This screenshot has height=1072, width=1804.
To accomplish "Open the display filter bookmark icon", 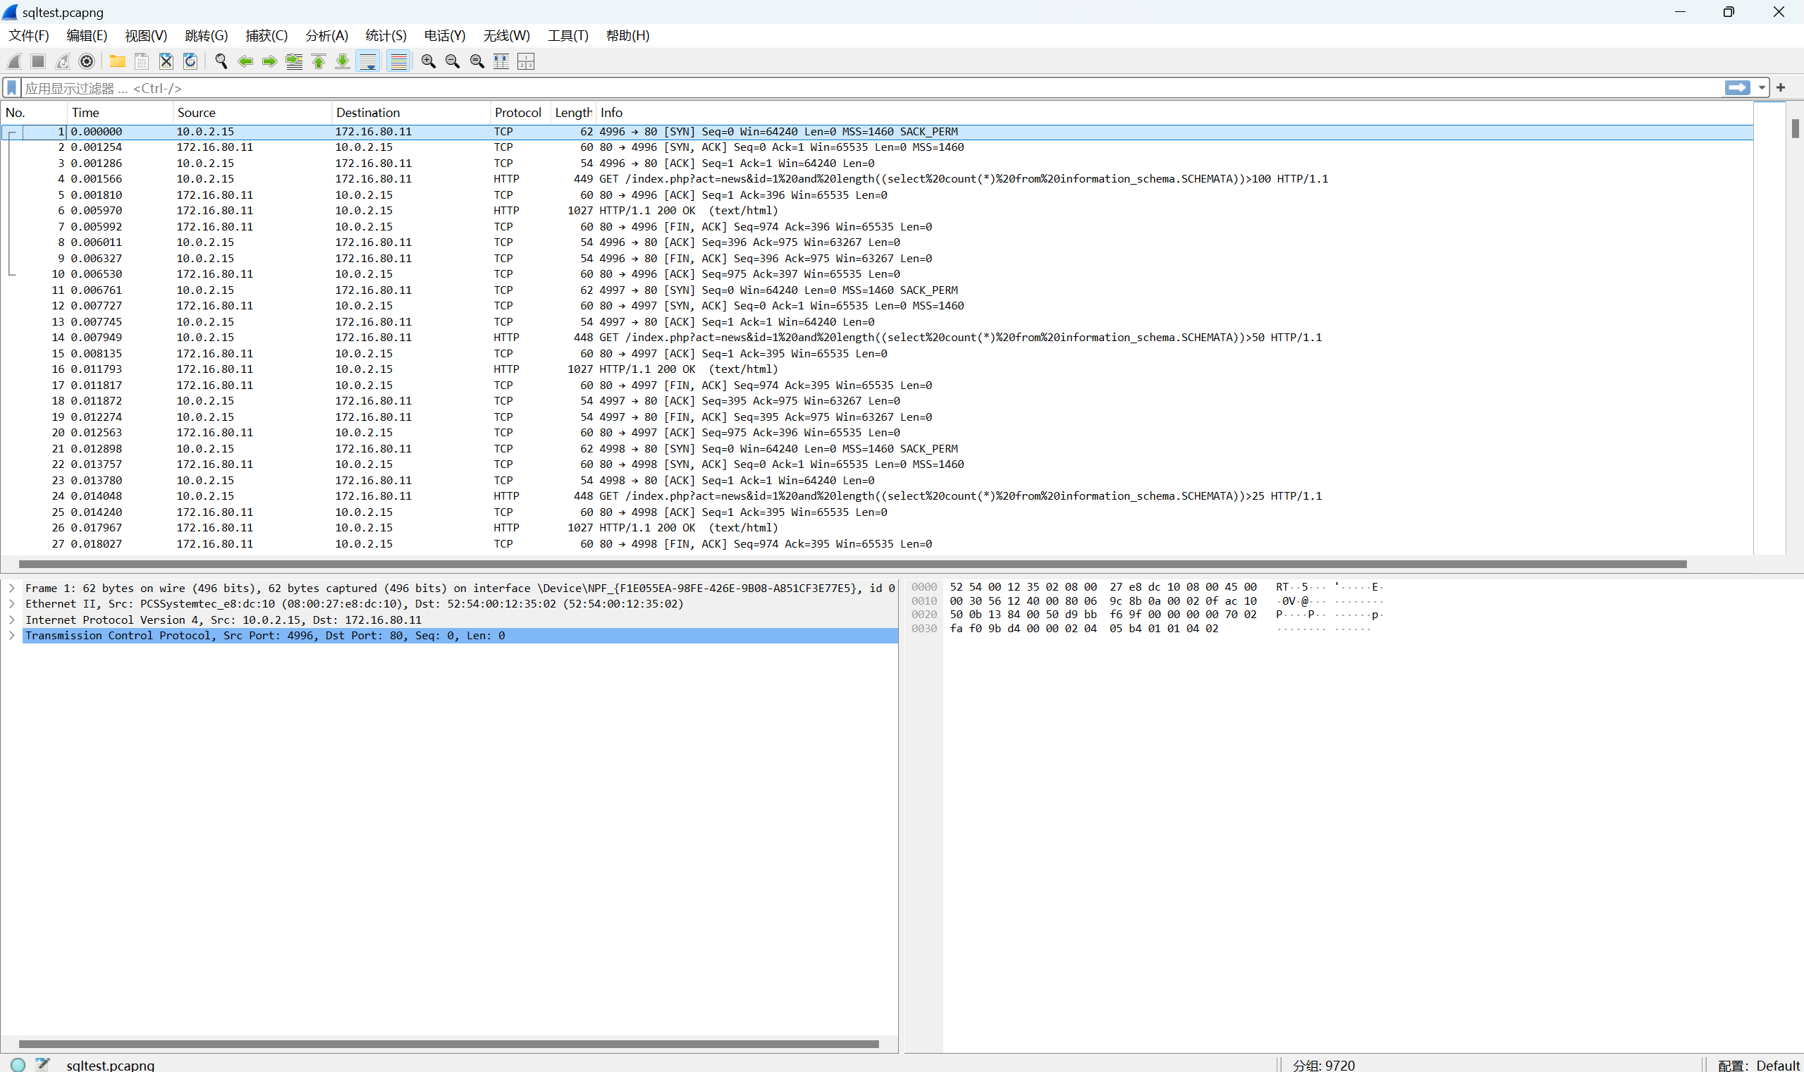I will (11, 88).
